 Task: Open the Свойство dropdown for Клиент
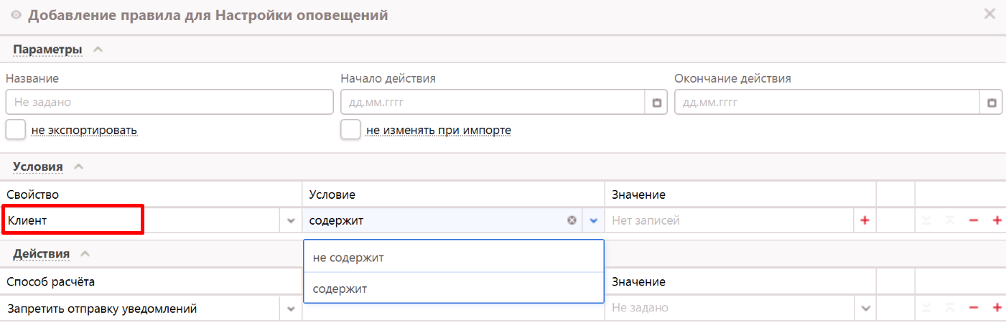(x=291, y=221)
